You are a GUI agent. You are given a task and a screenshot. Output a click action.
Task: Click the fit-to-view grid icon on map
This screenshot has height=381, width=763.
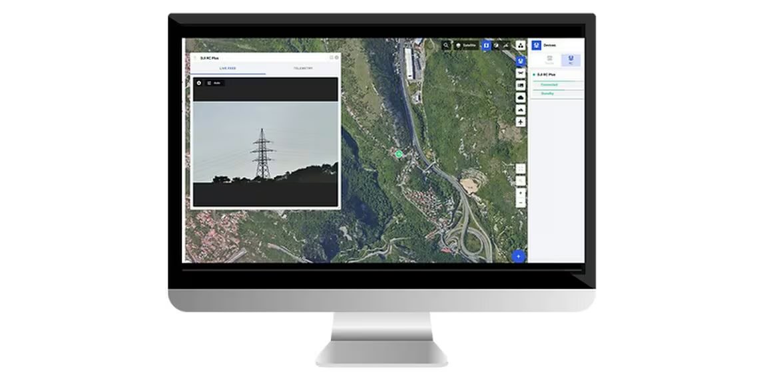pos(521,169)
